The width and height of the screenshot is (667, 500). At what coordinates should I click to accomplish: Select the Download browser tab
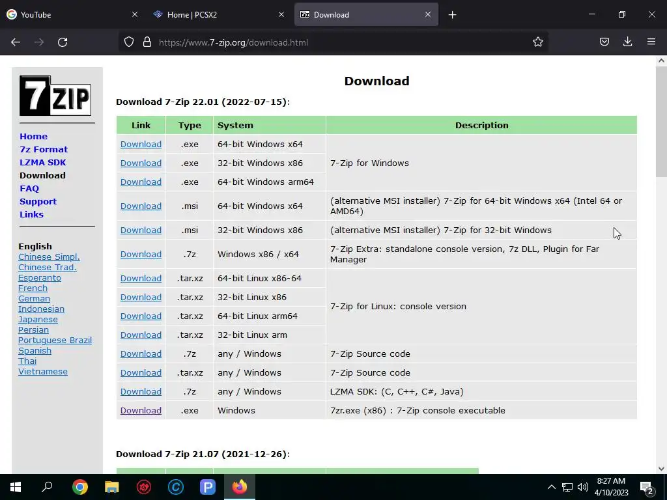pos(366,14)
